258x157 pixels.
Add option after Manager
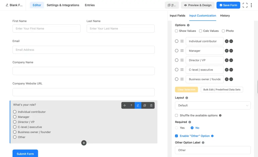pos(227,51)
